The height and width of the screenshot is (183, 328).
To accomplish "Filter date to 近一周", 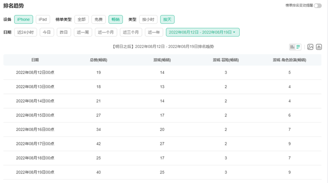I will point(83,32).
